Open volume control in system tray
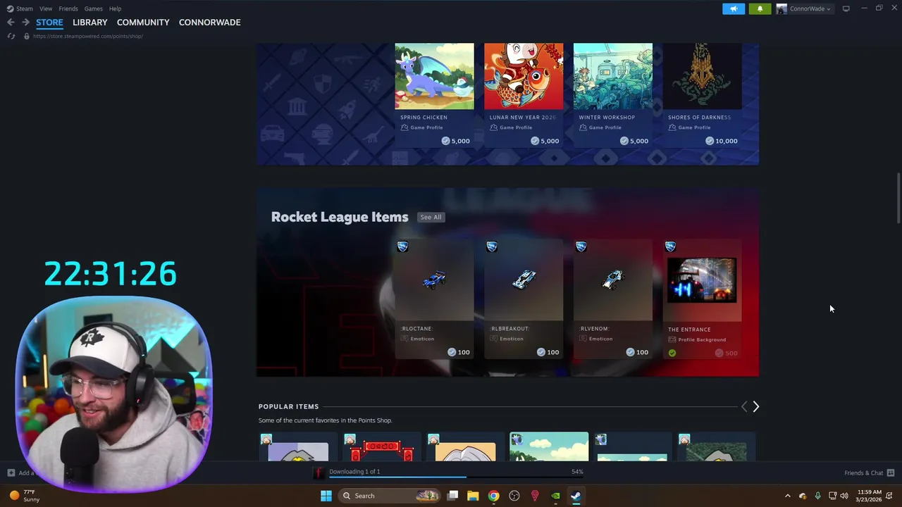Image resolution: width=902 pixels, height=507 pixels. point(844,496)
